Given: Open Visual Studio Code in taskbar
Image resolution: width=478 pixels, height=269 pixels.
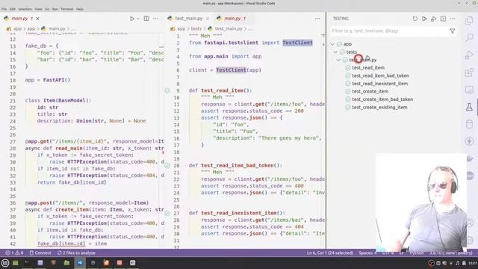Looking at the screenshot, I should pyautogui.click(x=80, y=262).
